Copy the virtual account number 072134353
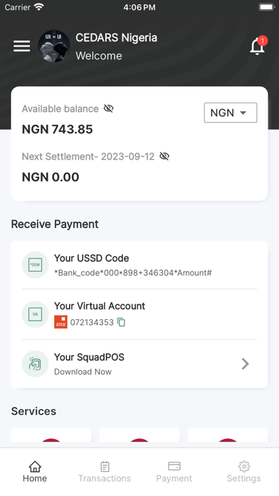This screenshot has height=496, width=279. pyautogui.click(x=121, y=322)
